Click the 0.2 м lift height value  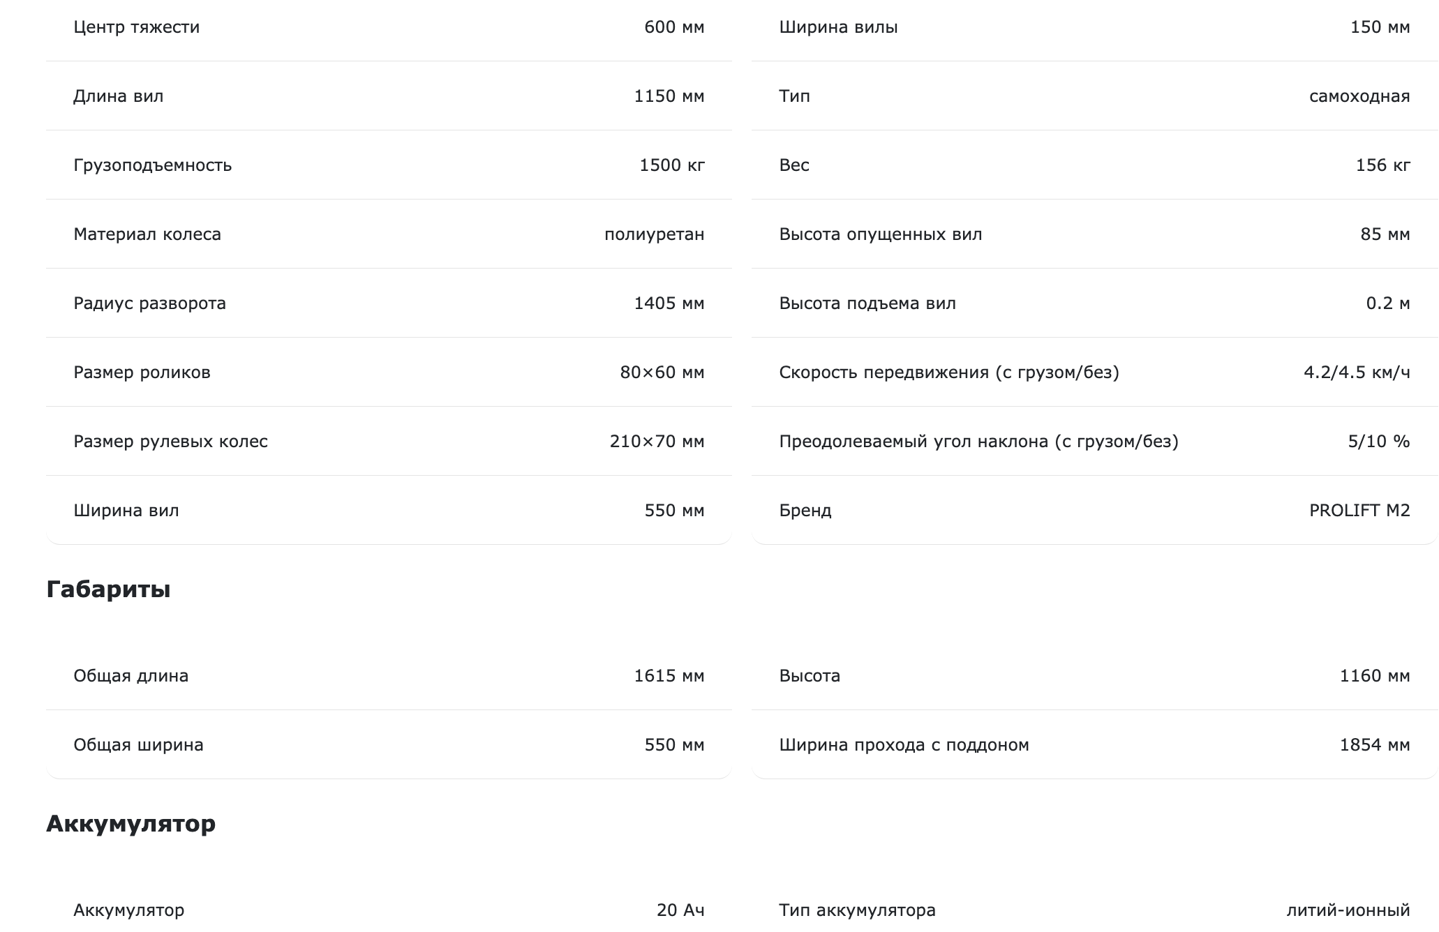point(1388,303)
